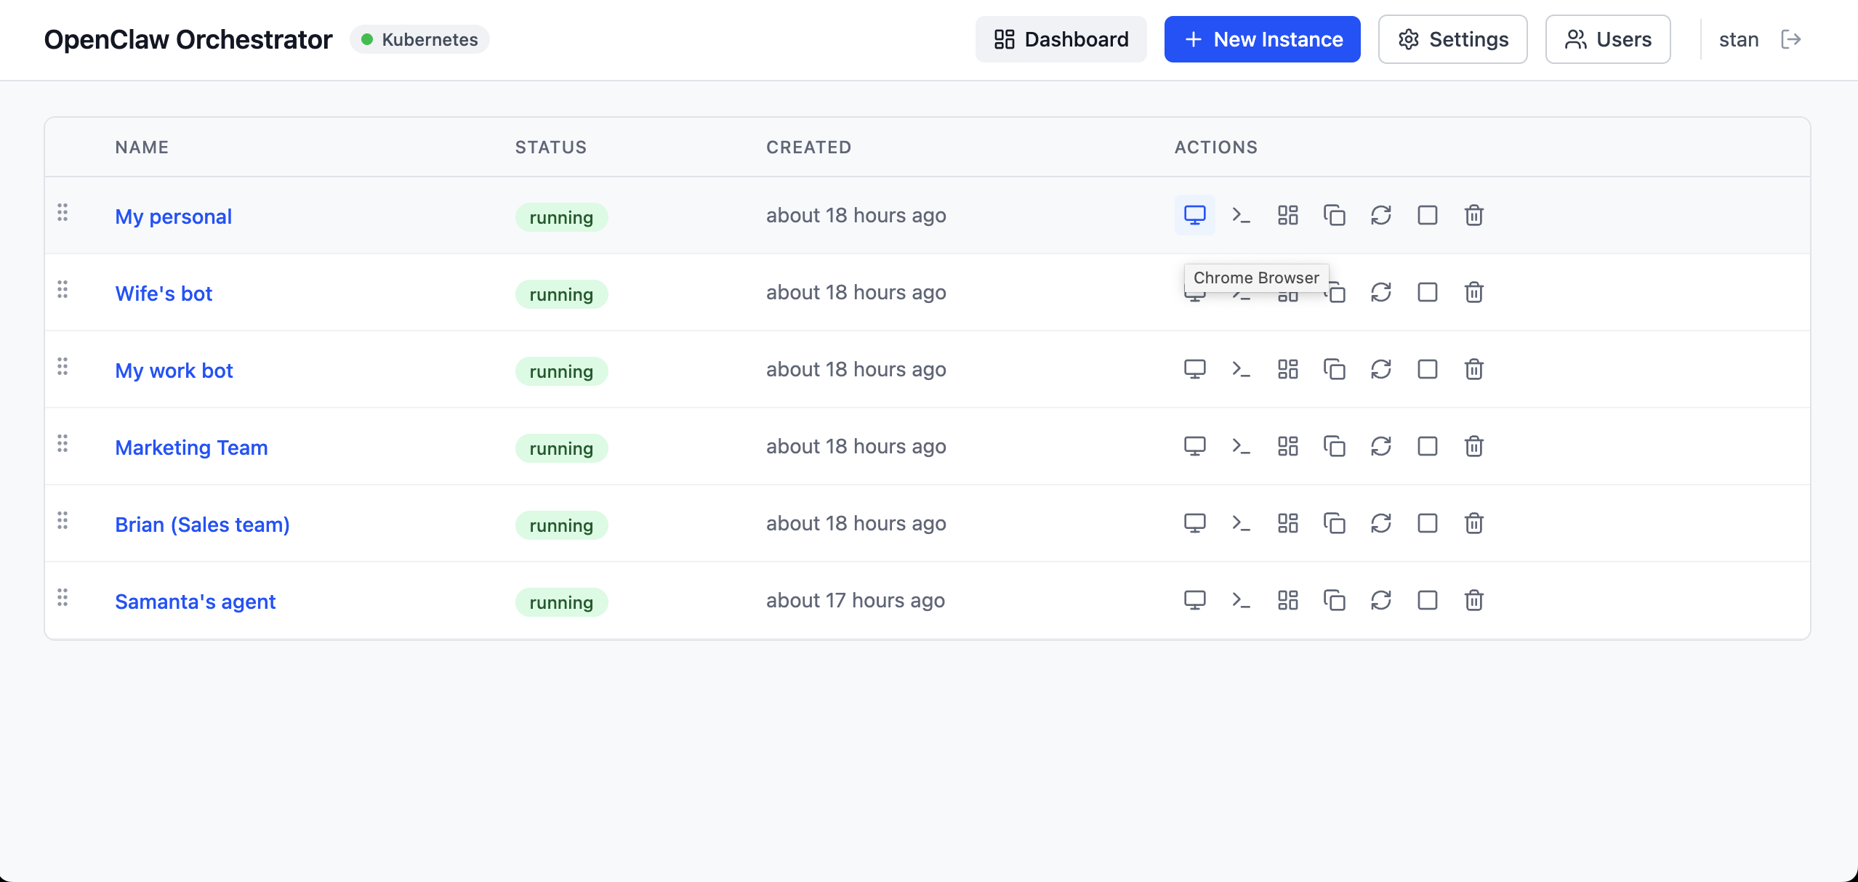Image resolution: width=1858 pixels, height=882 pixels.
Task: Stop the My personal instance
Action: (x=1427, y=215)
